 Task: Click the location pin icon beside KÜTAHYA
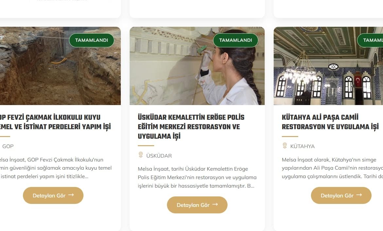coord(284,146)
